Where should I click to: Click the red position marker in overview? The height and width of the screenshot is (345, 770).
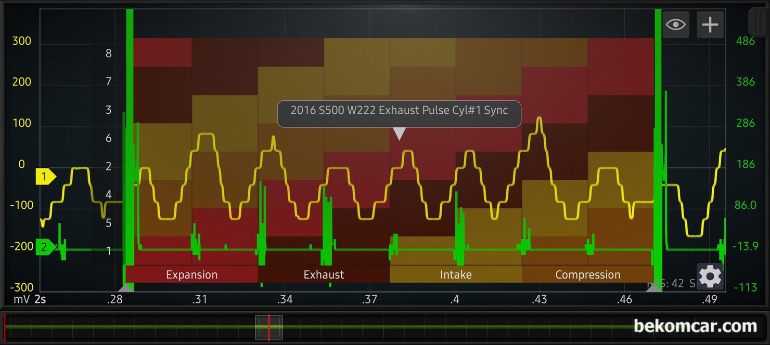point(268,328)
